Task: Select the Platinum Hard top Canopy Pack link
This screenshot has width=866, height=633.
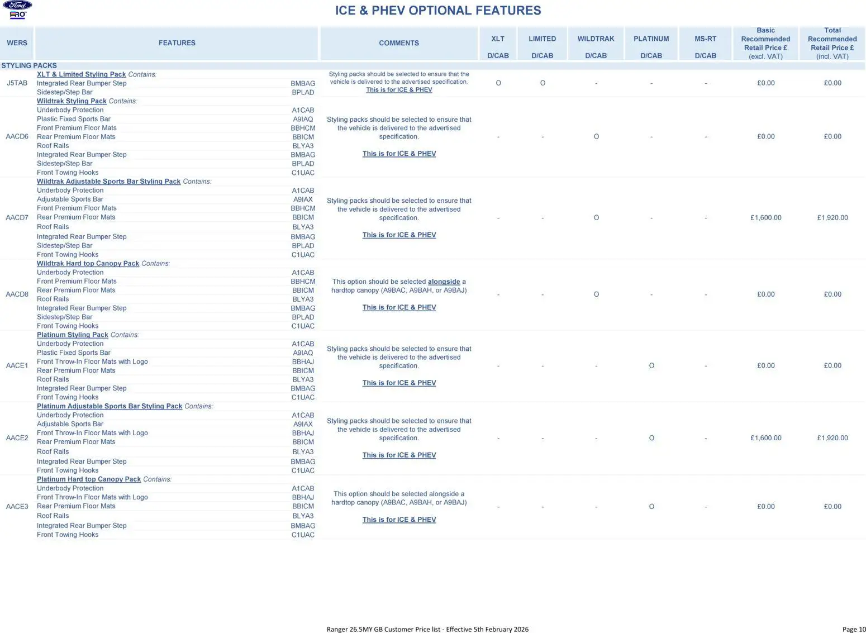Action: (89, 479)
